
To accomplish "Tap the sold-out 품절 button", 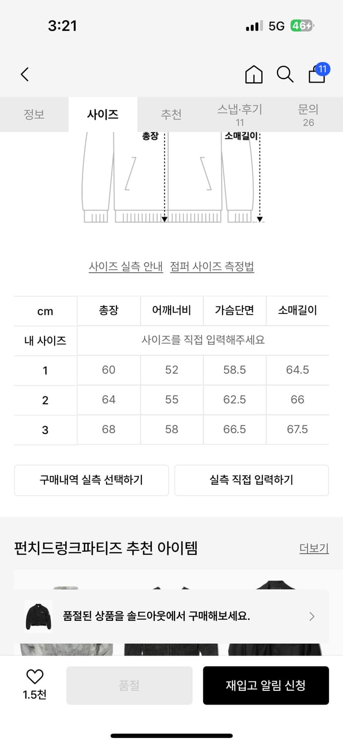I will [x=128, y=685].
